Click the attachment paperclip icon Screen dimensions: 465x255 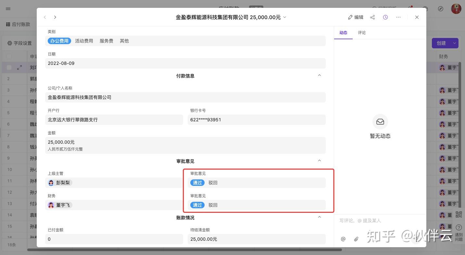[356, 239]
